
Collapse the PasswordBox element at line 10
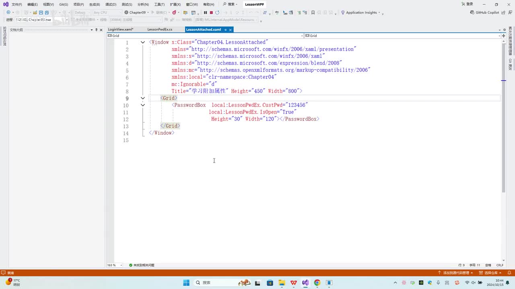click(x=143, y=105)
